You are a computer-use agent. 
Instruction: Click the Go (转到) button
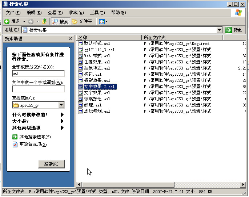click(234, 30)
